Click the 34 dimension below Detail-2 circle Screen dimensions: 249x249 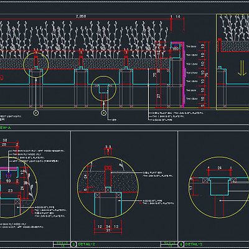(x=108, y=227)
